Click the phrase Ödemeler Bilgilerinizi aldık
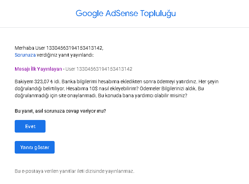249x184 pixels. (x=168, y=89)
